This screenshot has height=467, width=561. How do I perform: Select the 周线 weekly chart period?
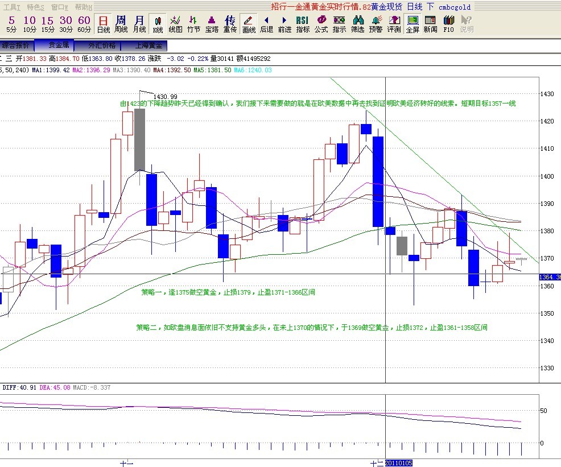(121, 24)
